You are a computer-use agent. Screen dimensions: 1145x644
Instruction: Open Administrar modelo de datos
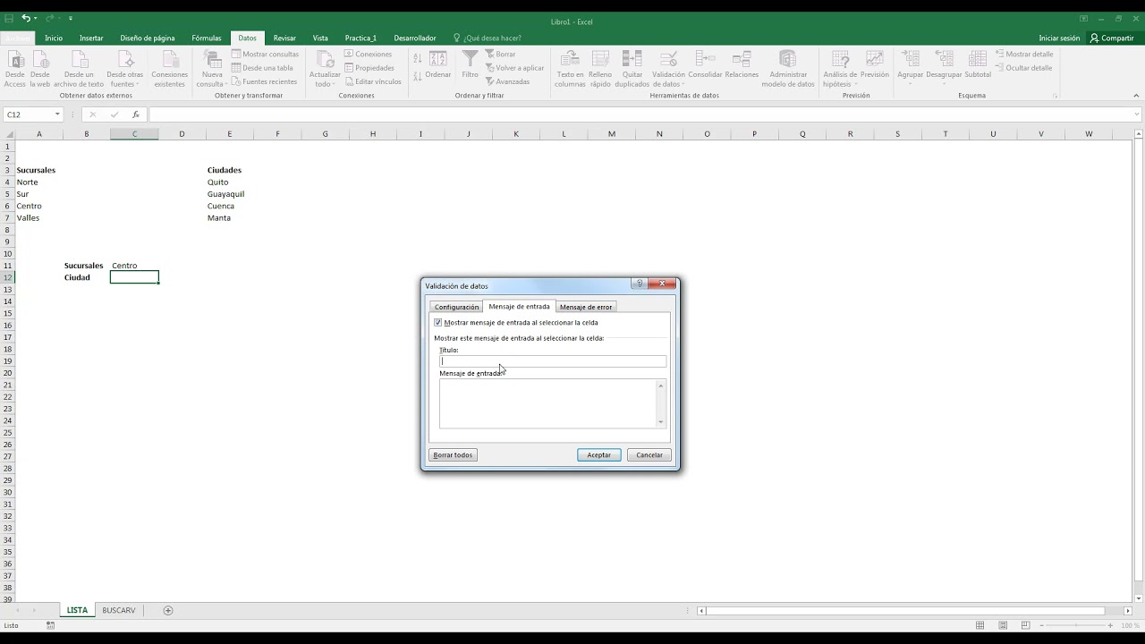pyautogui.click(x=788, y=69)
